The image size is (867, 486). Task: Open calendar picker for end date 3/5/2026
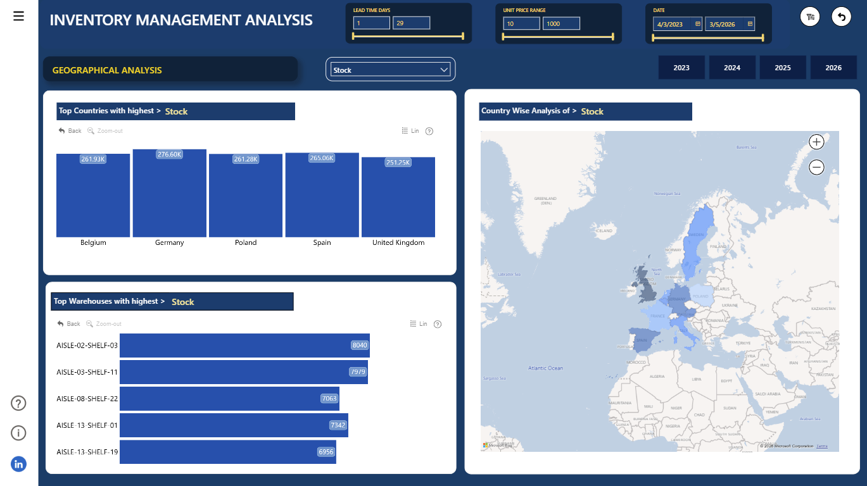tap(750, 23)
